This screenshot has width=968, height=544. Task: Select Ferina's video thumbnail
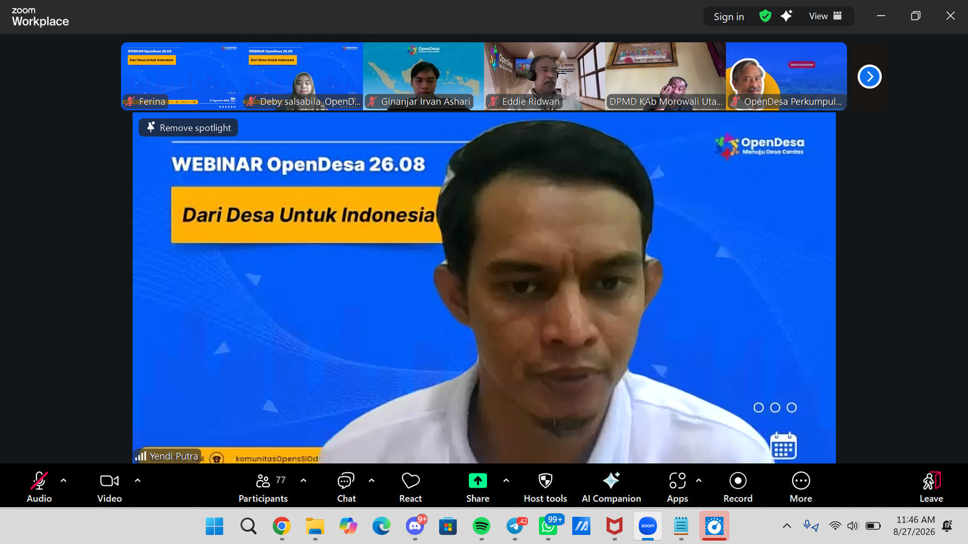click(x=181, y=76)
